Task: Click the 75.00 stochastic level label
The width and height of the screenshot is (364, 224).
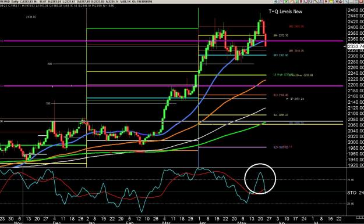Action: (x=351, y=179)
